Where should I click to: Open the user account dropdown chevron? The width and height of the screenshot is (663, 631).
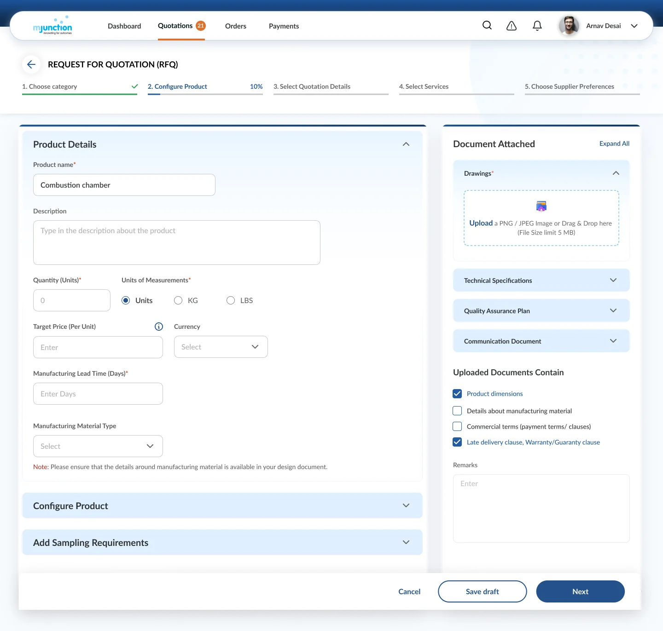pos(634,26)
